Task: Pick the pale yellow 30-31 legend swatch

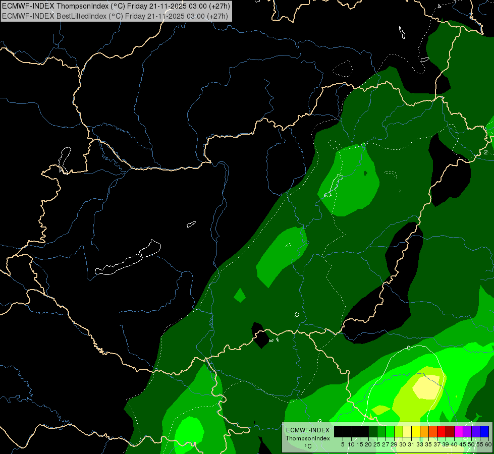Action: click(407, 432)
